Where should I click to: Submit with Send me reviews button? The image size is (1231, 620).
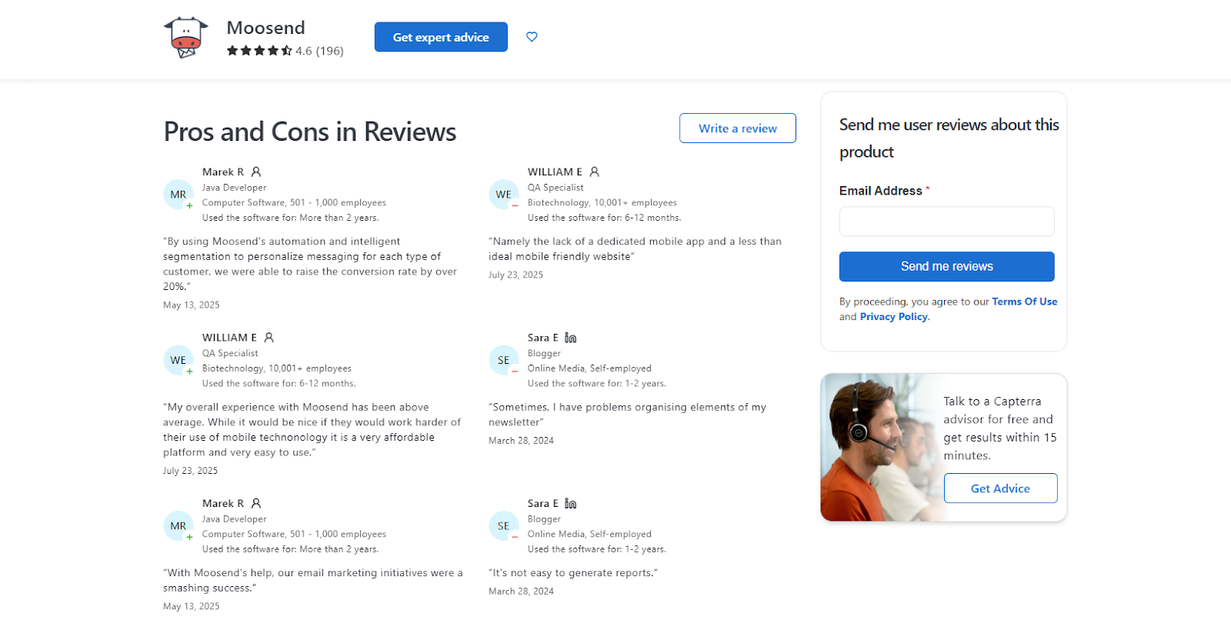(x=946, y=266)
